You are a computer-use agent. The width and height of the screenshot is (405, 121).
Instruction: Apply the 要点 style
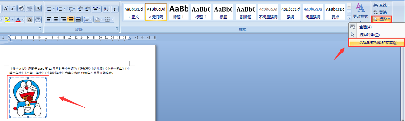point(335,12)
